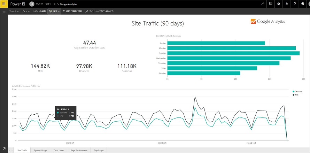Click the pin live page icon
The image size is (310, 153).
(87, 11)
